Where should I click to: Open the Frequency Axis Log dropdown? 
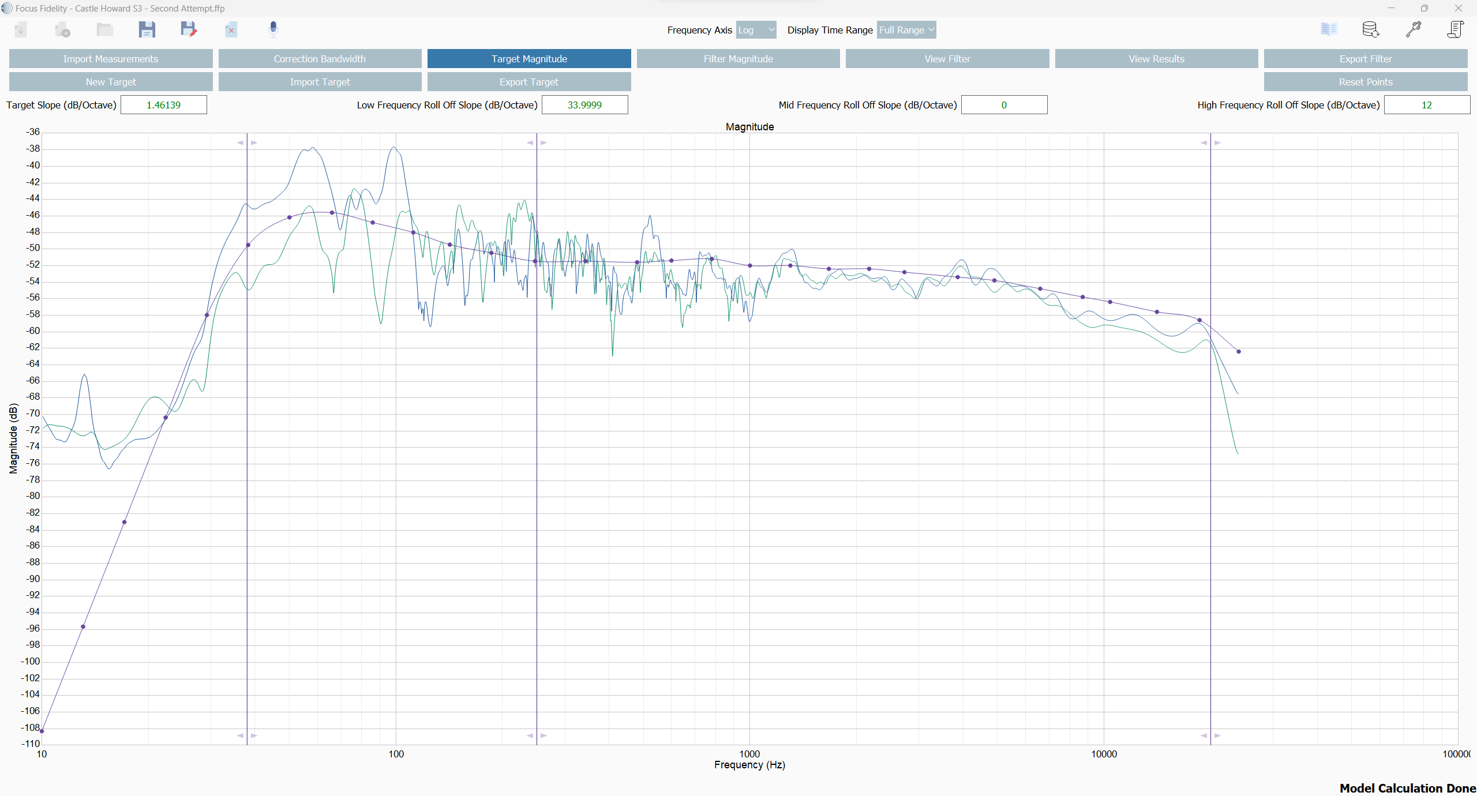756,30
